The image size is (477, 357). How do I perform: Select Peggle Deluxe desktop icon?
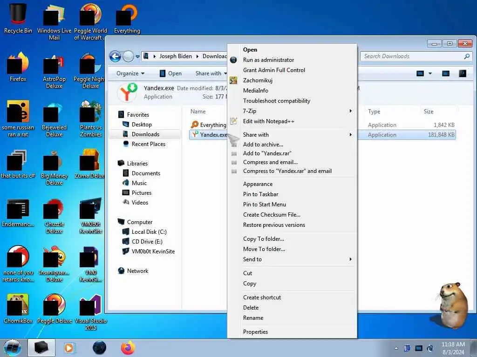54,309
